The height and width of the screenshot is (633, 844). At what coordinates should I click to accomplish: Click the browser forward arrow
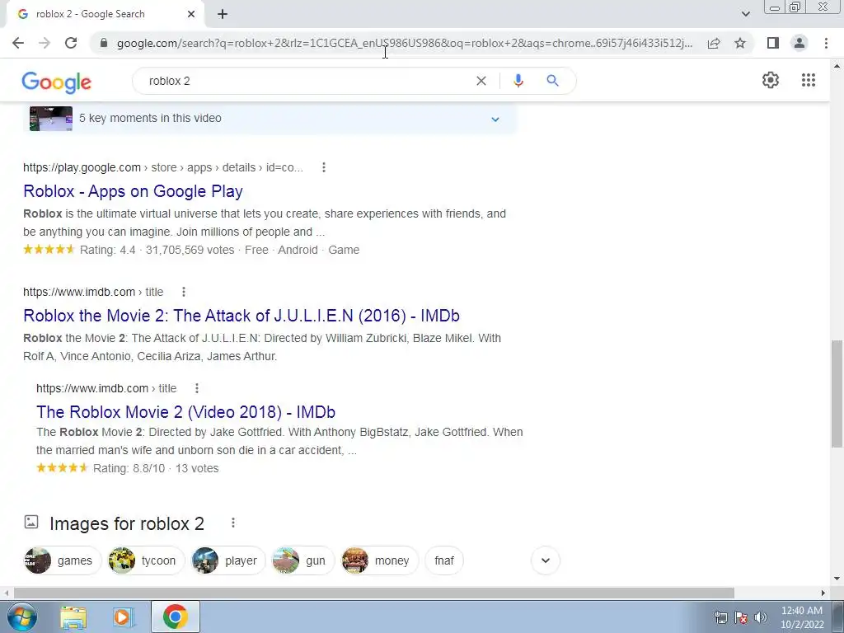click(45, 43)
